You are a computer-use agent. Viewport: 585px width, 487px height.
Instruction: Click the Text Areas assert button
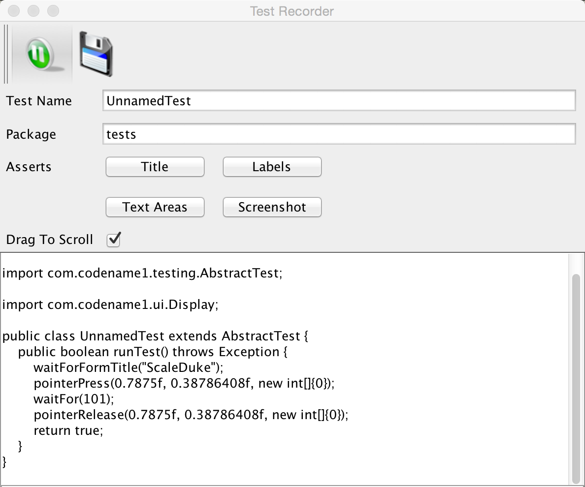(x=155, y=207)
